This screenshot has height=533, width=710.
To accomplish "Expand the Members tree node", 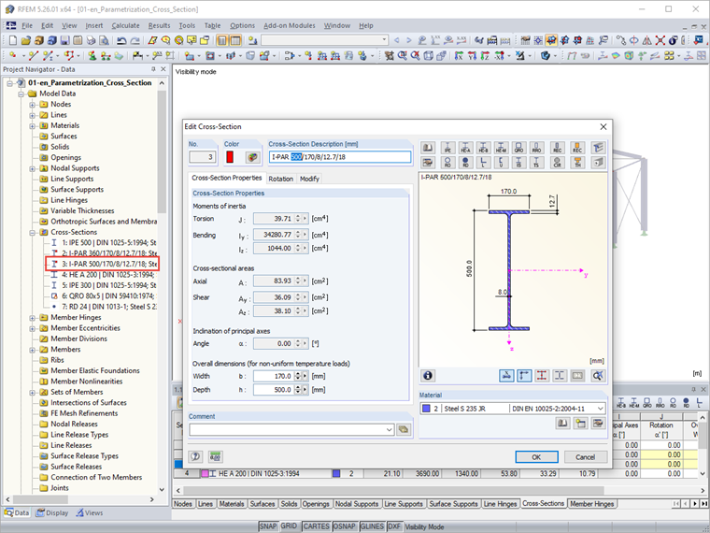I will [33, 350].
